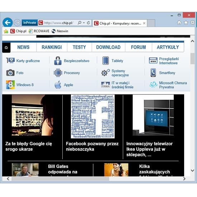Click the FIRMA icon
The image size is (197, 197).
coord(106,85)
